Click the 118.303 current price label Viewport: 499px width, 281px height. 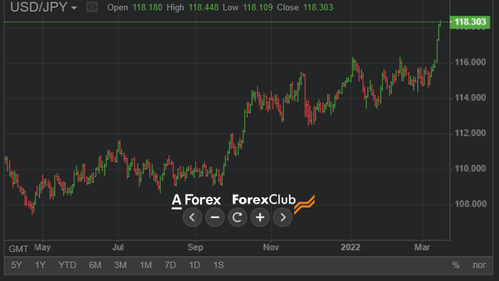pyautogui.click(x=470, y=22)
